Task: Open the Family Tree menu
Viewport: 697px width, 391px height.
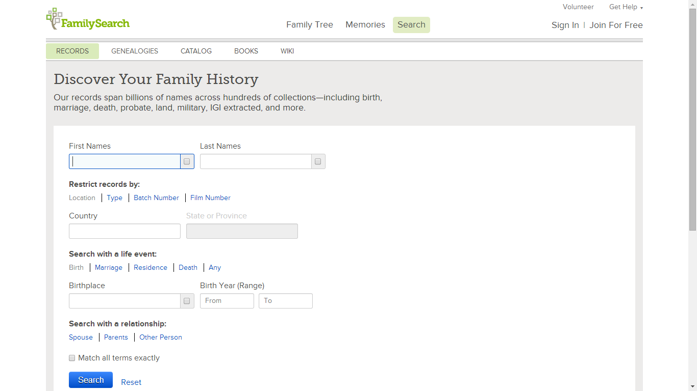Action: tap(309, 24)
